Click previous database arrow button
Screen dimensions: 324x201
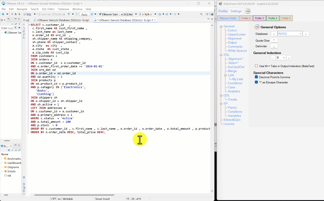click(x=274, y=34)
